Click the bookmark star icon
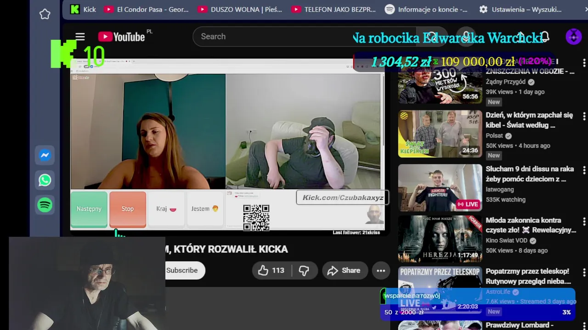 click(45, 14)
